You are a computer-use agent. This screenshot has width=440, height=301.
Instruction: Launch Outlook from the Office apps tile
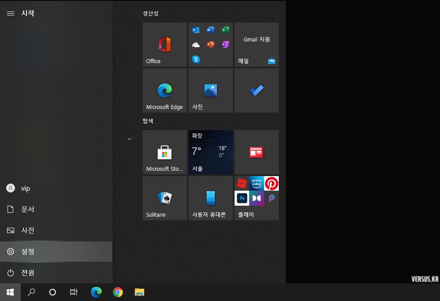196,30
